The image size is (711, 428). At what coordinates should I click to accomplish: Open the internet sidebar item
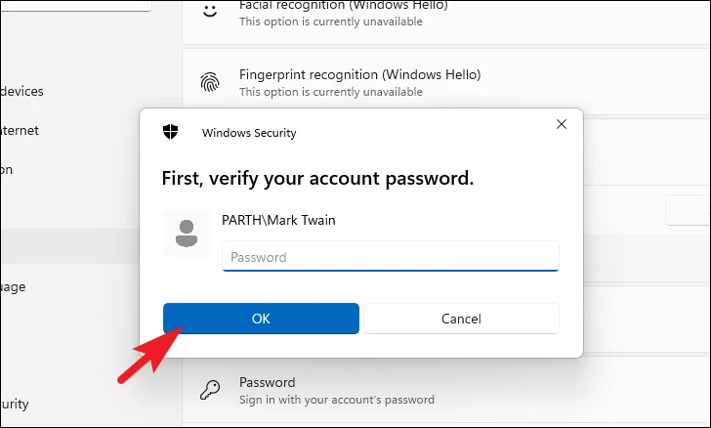pyautogui.click(x=20, y=130)
